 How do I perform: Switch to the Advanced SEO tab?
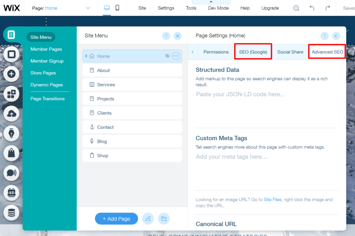327,52
